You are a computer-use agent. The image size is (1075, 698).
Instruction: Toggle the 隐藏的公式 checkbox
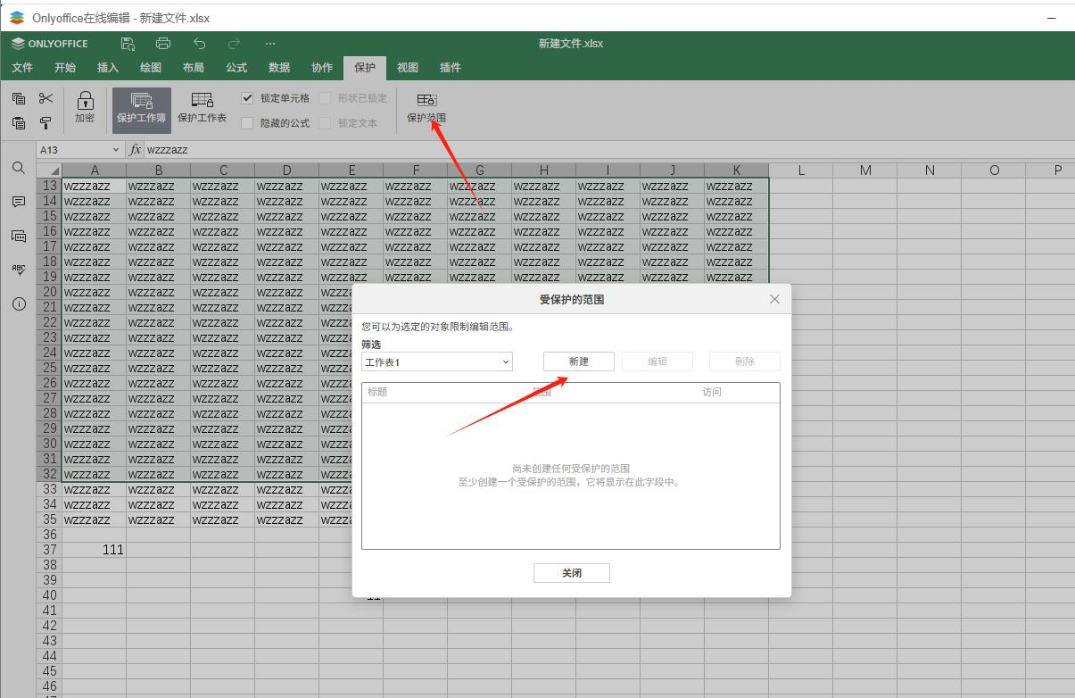click(x=247, y=123)
